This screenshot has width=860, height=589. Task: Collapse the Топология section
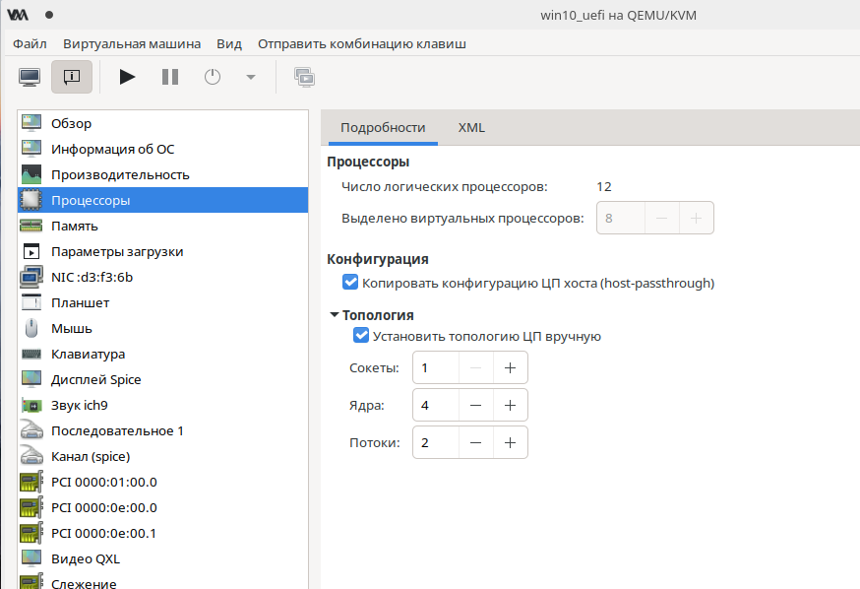(x=334, y=315)
